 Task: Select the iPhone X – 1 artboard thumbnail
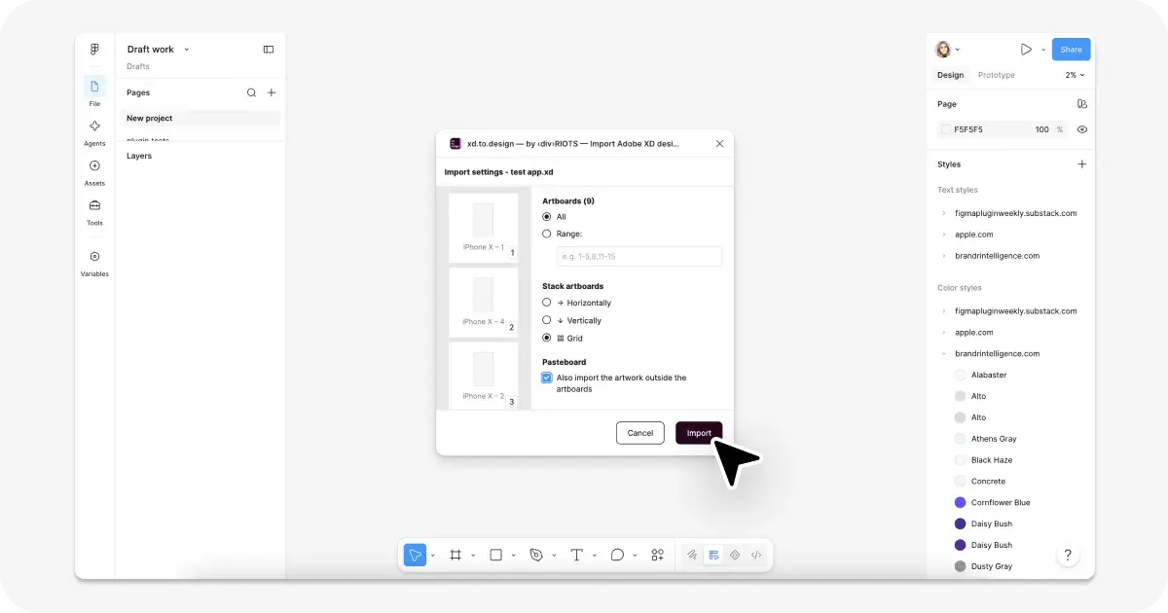(483, 228)
